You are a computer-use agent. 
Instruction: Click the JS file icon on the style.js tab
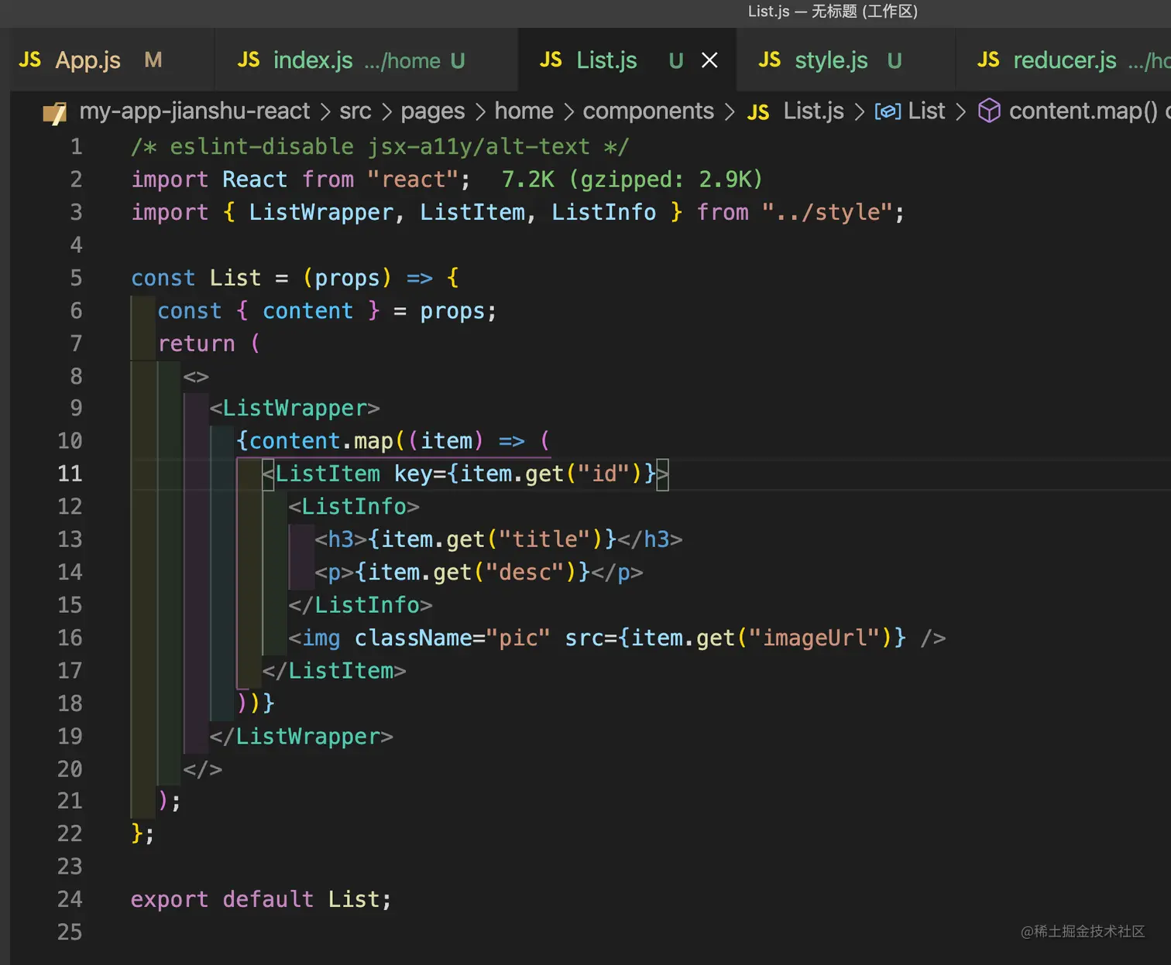pos(769,60)
